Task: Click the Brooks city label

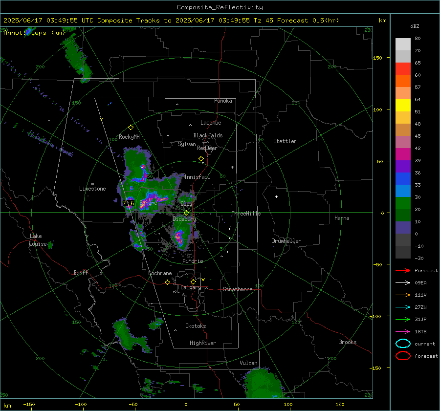Action: tap(348, 342)
